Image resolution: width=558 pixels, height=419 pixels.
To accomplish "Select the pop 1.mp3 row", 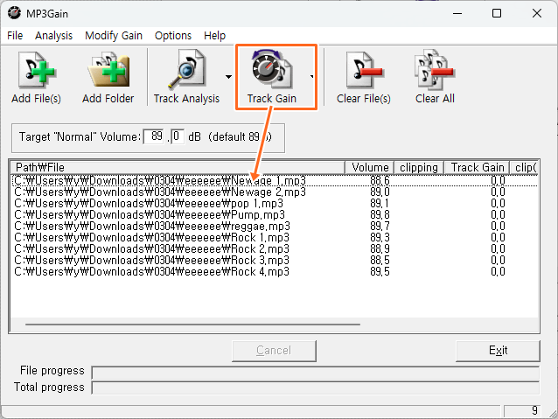I will coord(275,203).
